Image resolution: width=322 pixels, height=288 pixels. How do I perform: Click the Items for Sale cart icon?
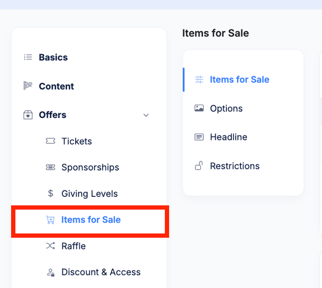(x=50, y=220)
